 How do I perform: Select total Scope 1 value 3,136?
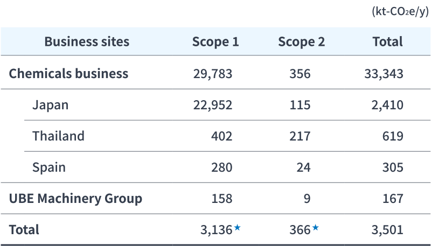coord(217,230)
